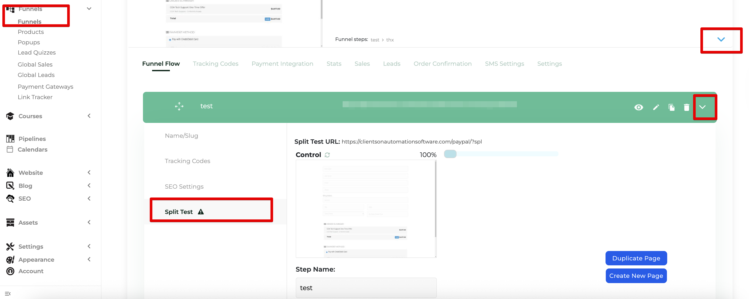Screen dimensions: 749x299
Task: Open the Appearance section icon
Action: coord(10,260)
